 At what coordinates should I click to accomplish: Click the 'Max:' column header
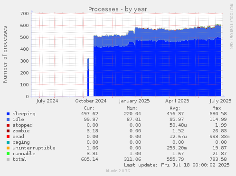(217, 108)
